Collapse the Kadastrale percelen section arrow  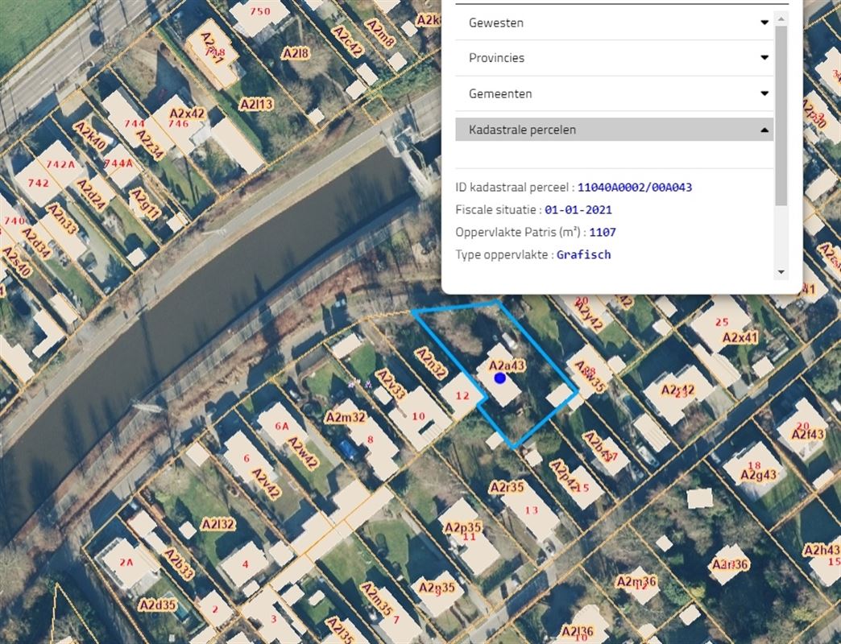tap(764, 130)
